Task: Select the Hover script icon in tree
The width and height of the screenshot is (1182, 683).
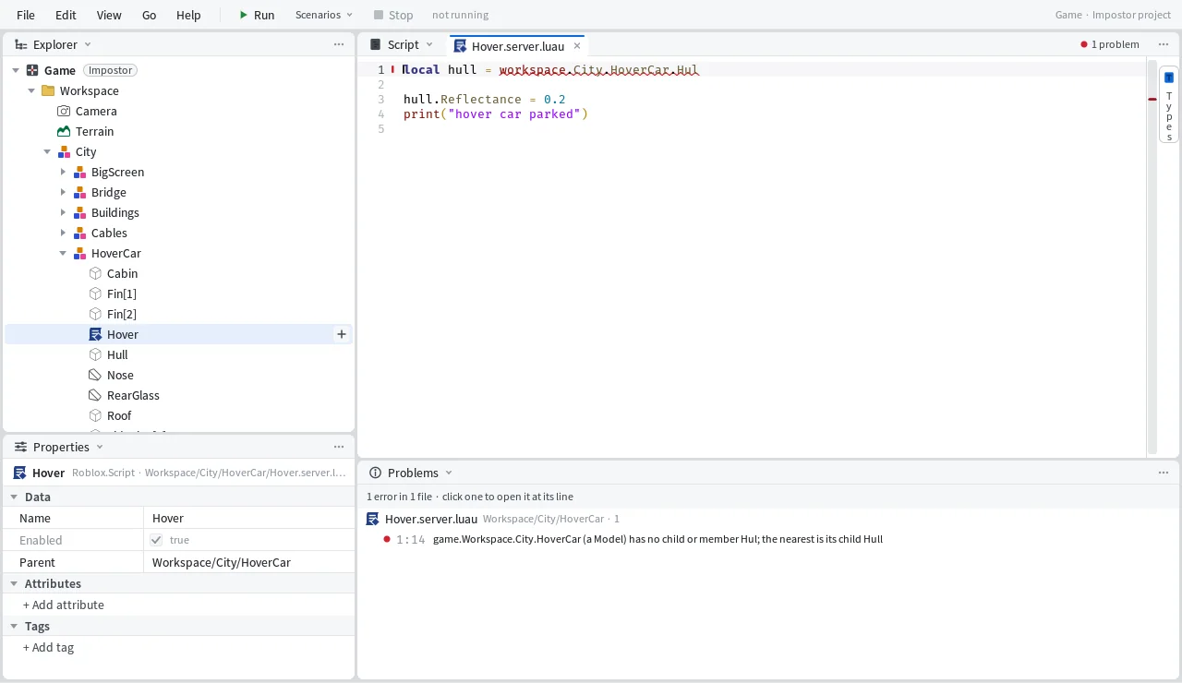Action: point(95,334)
